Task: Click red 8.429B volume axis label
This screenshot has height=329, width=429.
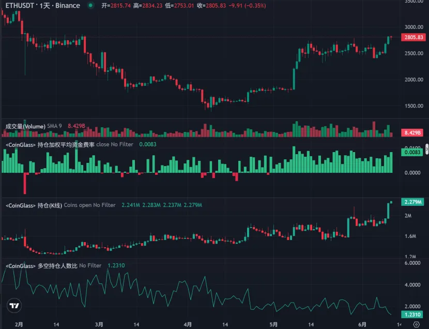Action: click(412, 133)
